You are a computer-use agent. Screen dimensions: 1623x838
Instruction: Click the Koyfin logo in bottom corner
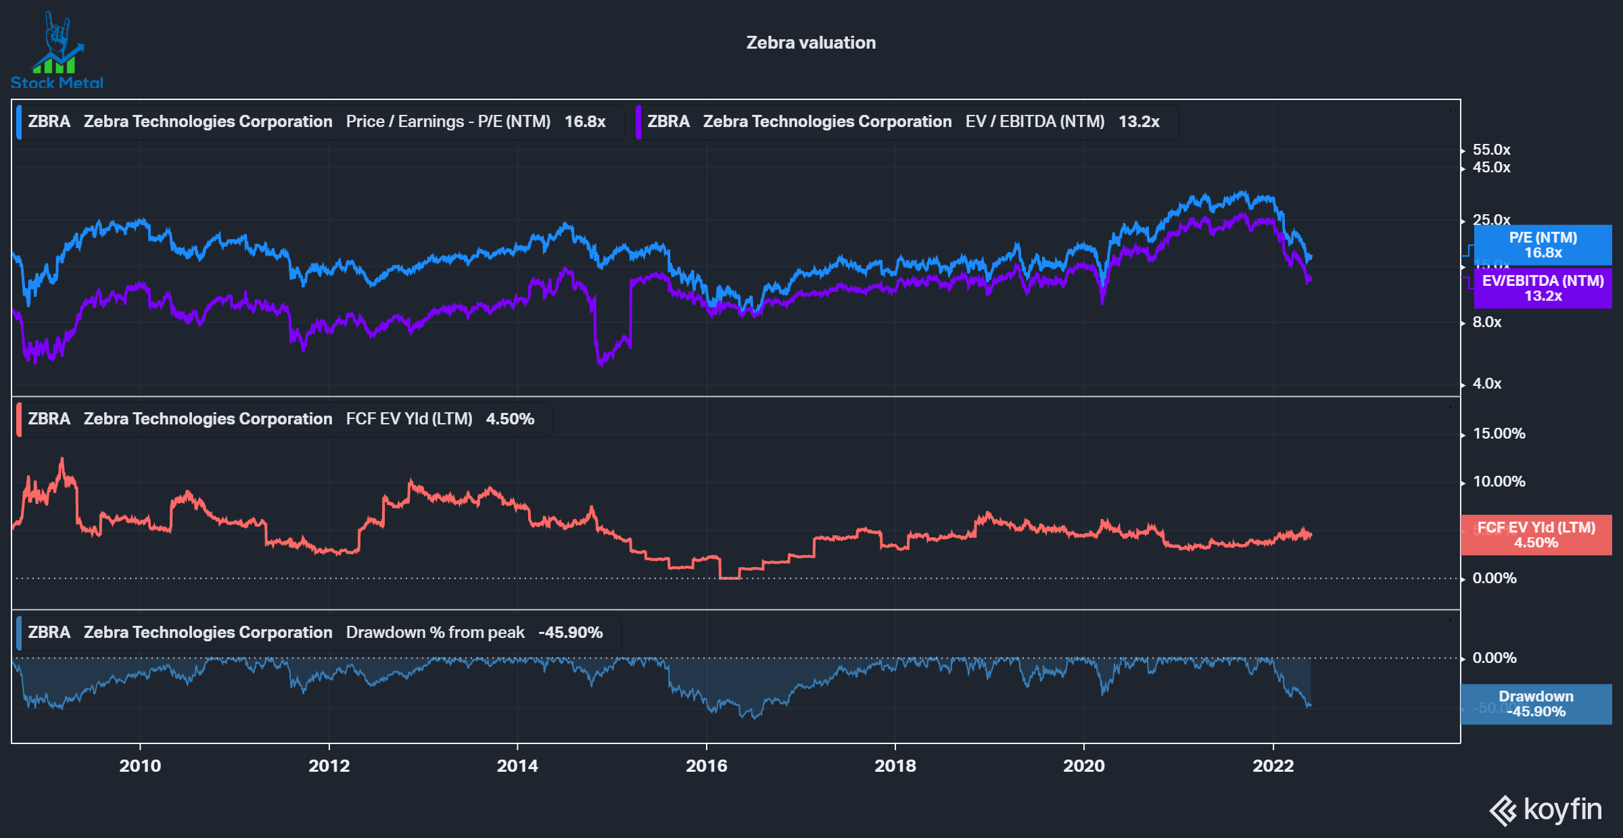[1545, 810]
